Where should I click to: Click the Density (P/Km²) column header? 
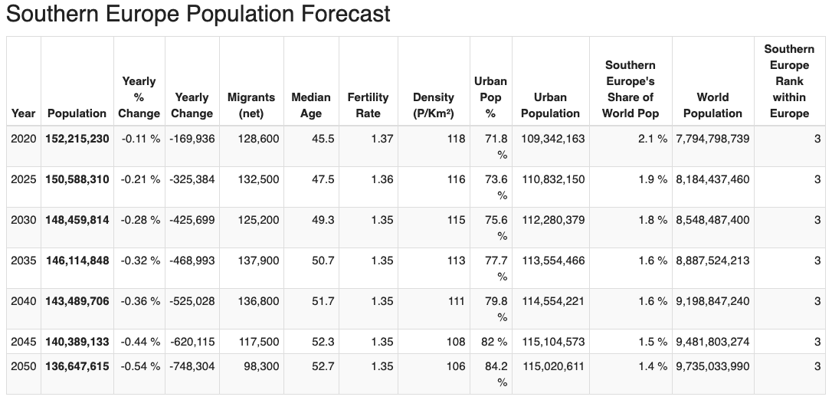pos(434,106)
